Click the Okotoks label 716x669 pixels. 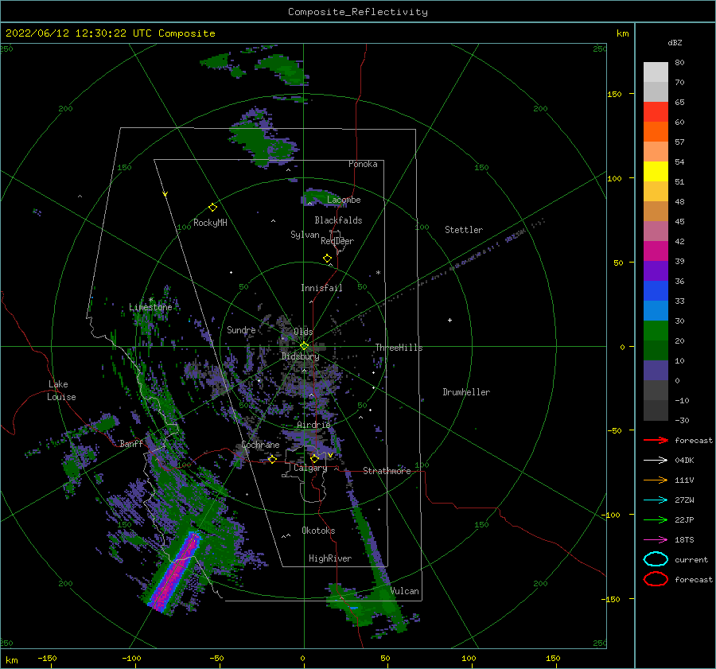318,531
